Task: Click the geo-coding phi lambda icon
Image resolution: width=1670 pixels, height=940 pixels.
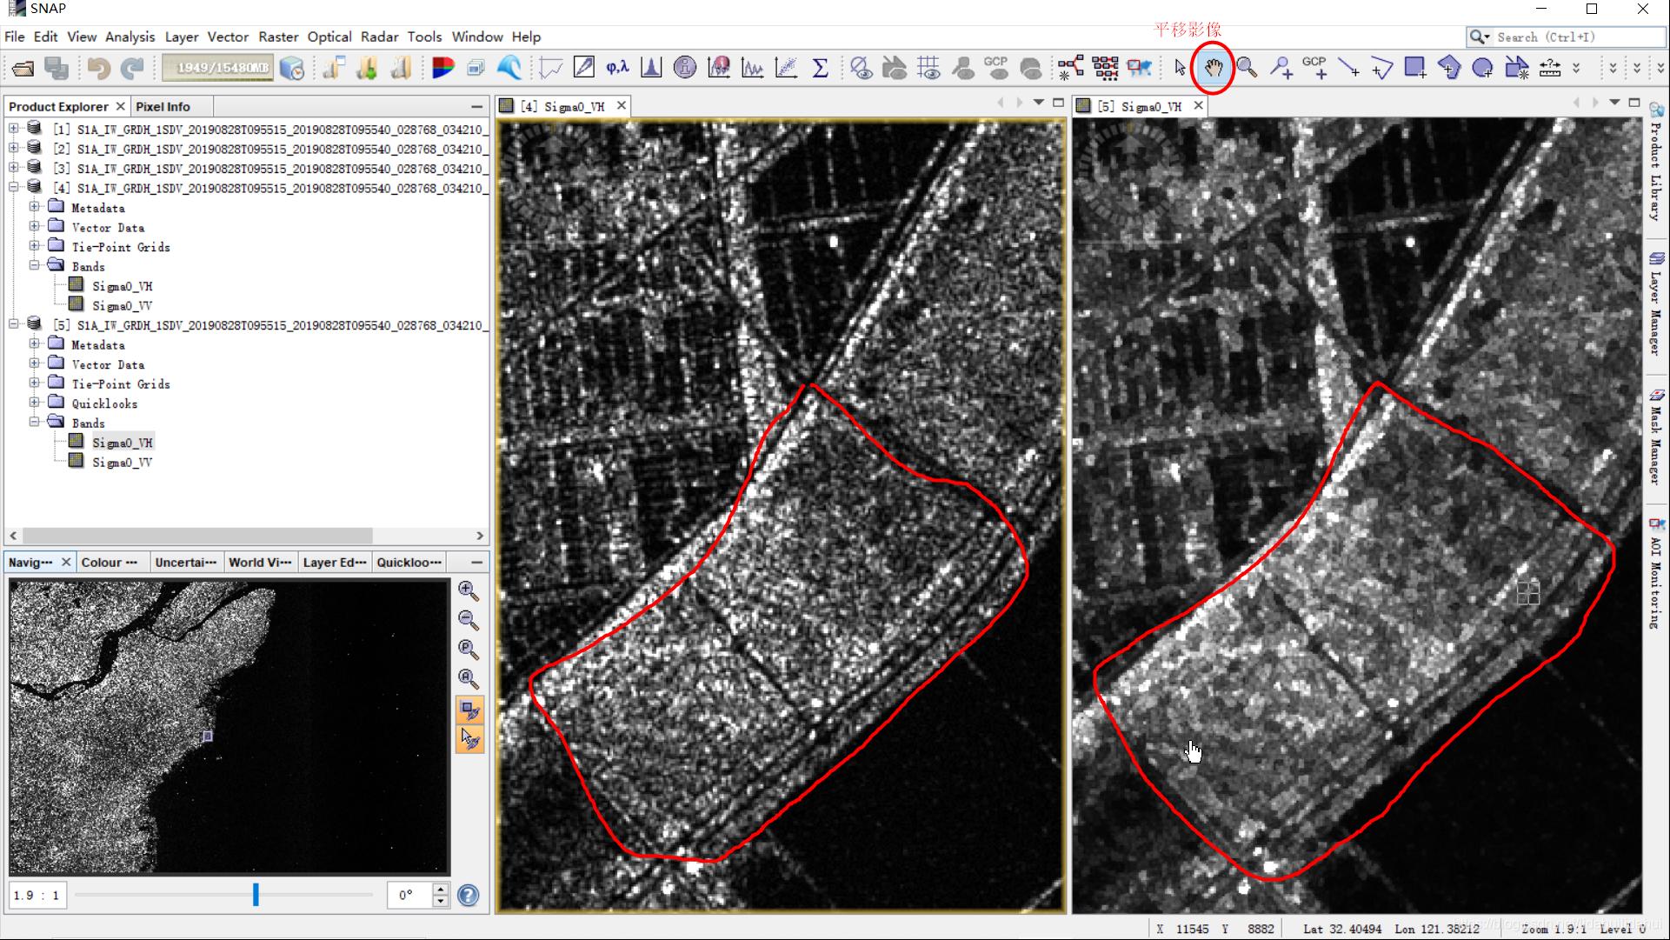Action: (617, 68)
